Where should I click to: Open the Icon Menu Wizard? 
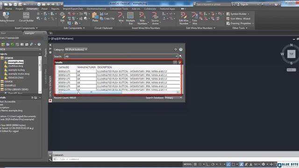[238, 19]
